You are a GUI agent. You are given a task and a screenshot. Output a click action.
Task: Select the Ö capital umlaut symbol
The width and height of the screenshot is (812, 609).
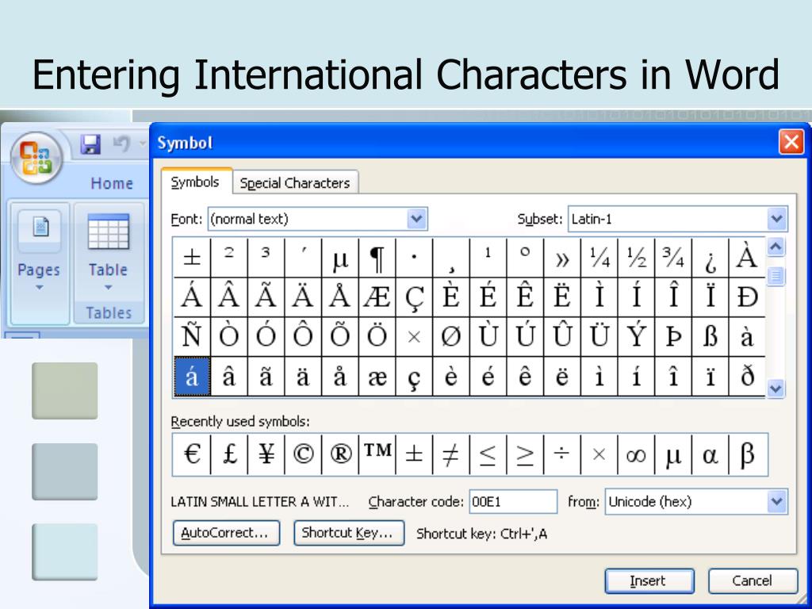click(377, 337)
